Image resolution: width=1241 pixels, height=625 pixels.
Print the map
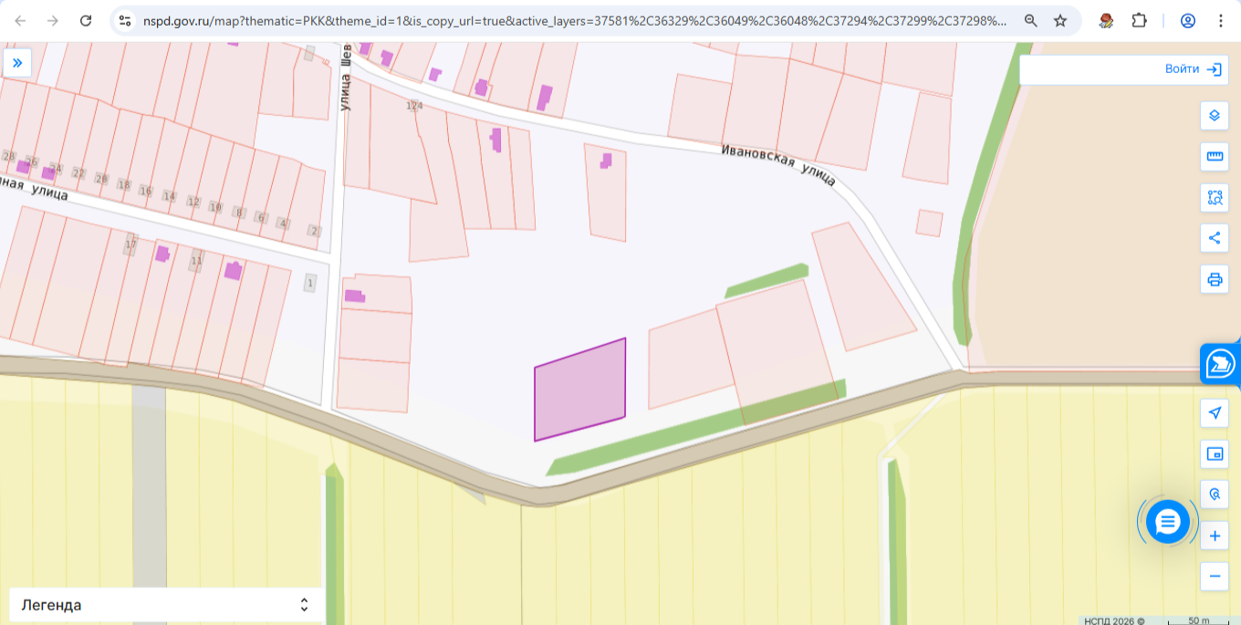[x=1215, y=280]
